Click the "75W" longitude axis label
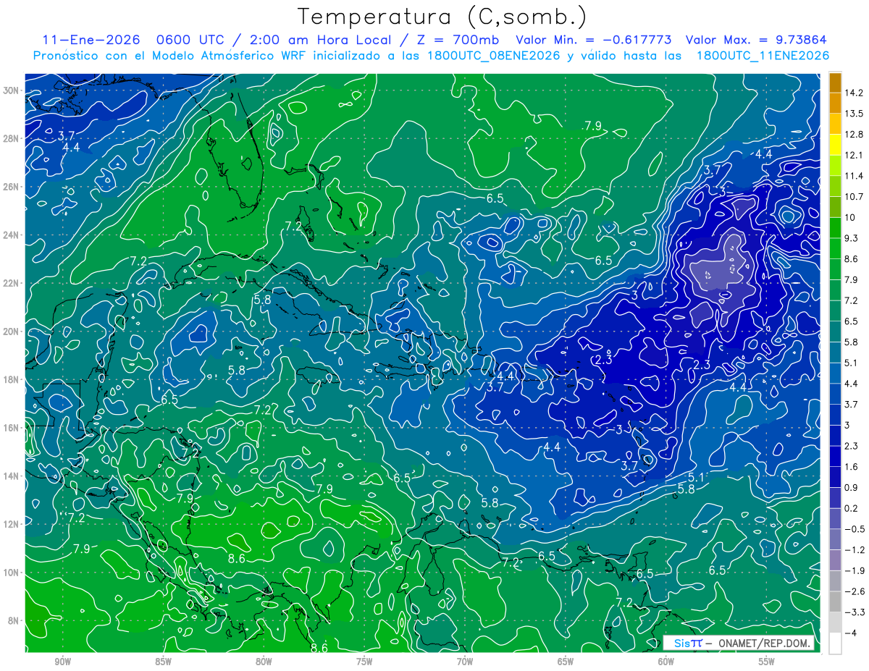Image resolution: width=869 pixels, height=671 pixels. (364, 662)
